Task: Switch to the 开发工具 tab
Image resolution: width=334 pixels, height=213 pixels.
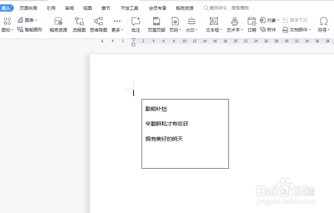Action: click(x=130, y=8)
